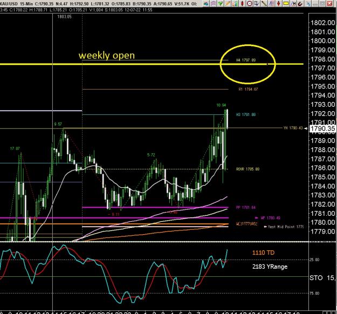
Task: Click the 9.57 swing label
Action: pyautogui.click(x=58, y=124)
